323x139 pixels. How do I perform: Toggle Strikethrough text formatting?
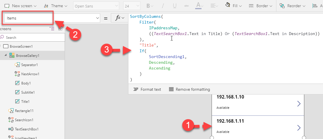pos(187,6)
